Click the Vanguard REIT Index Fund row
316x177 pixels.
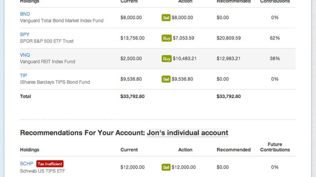47,62
